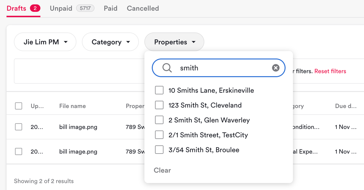Image resolution: width=364 pixels, height=190 pixels.
Task: Select the first bill image.png row checkbox
Action: pos(18,127)
